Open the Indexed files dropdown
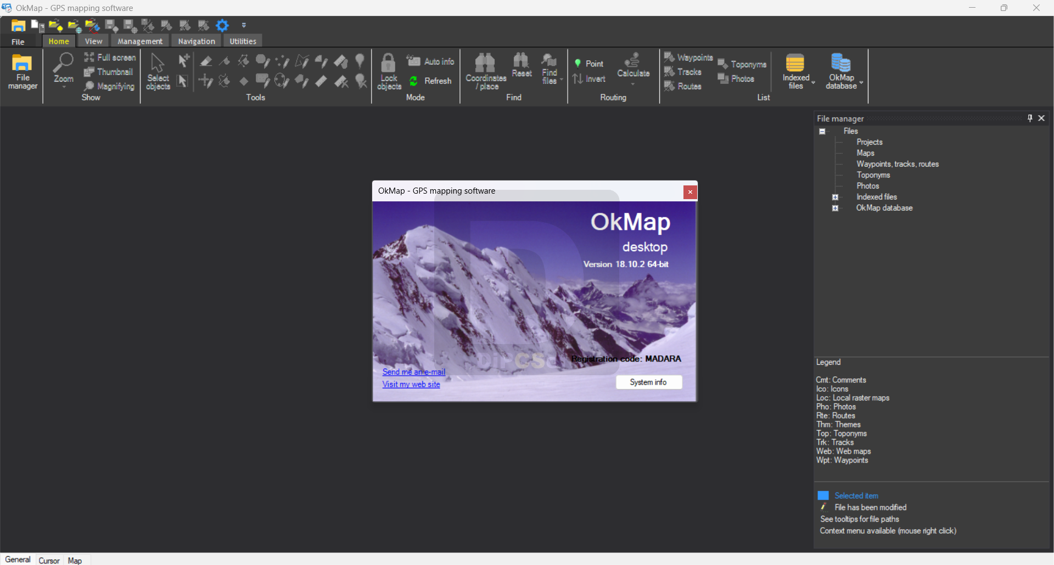This screenshot has height=565, width=1054. click(813, 83)
